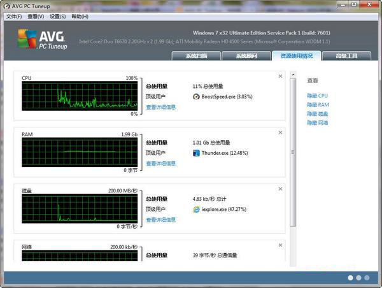
Task: Switch to the 系统顾问 tab
Action: click(x=246, y=56)
